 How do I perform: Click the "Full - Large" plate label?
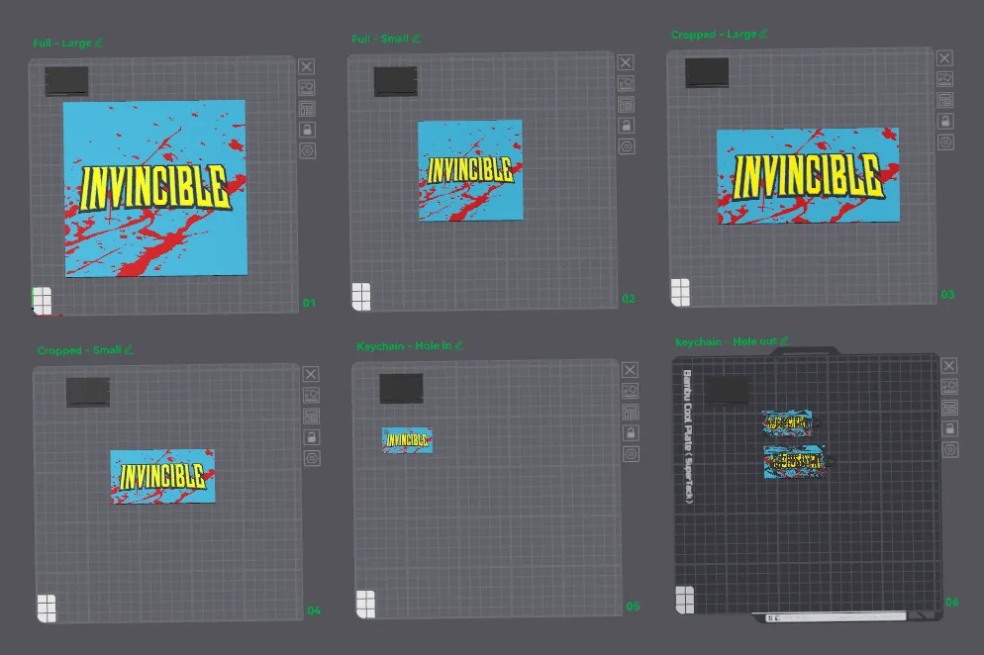[x=62, y=44]
